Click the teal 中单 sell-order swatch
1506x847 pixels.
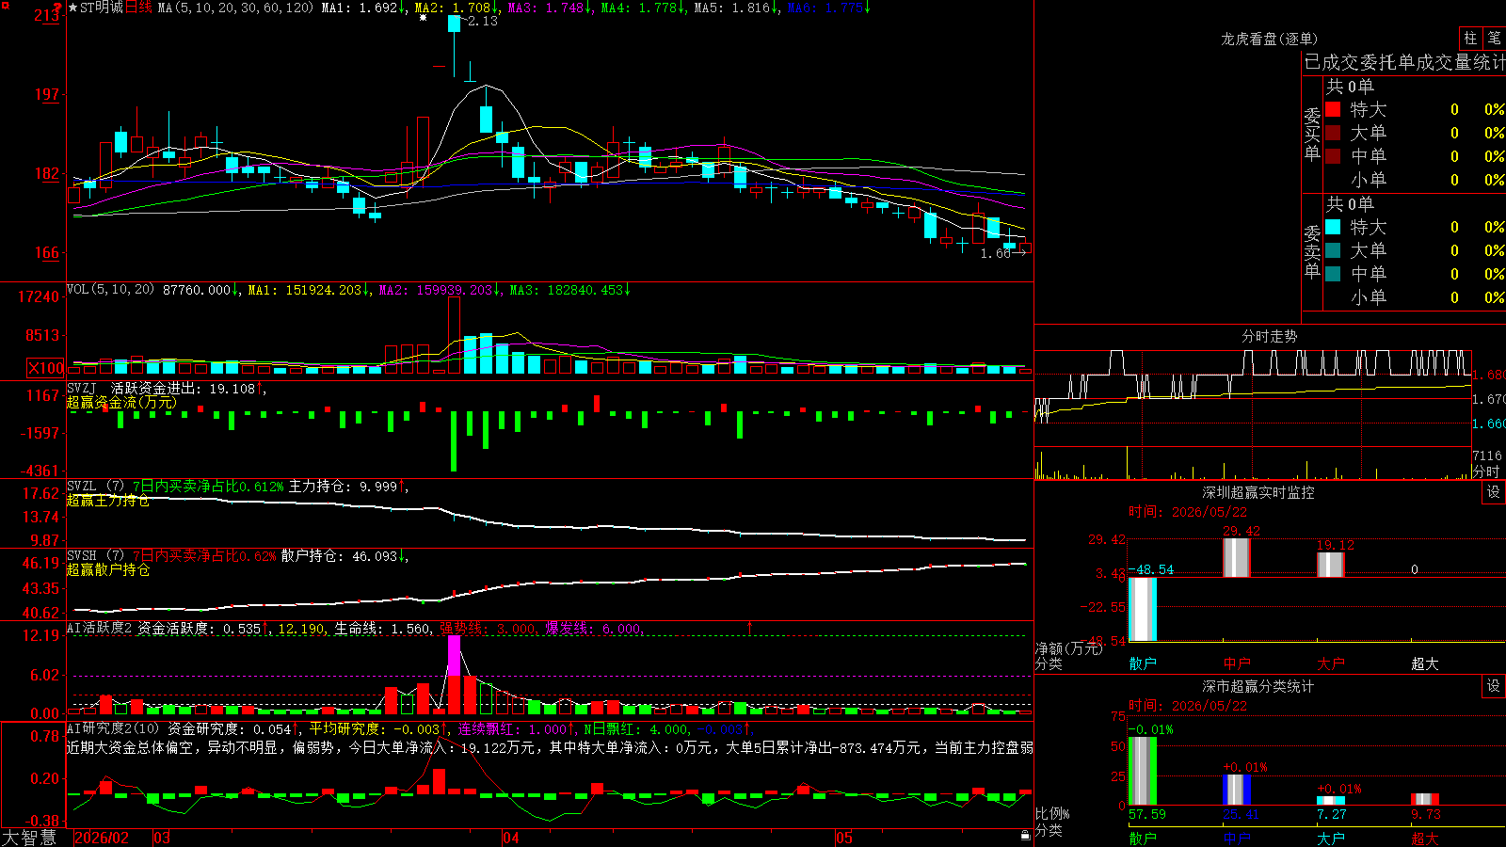click(x=1333, y=273)
